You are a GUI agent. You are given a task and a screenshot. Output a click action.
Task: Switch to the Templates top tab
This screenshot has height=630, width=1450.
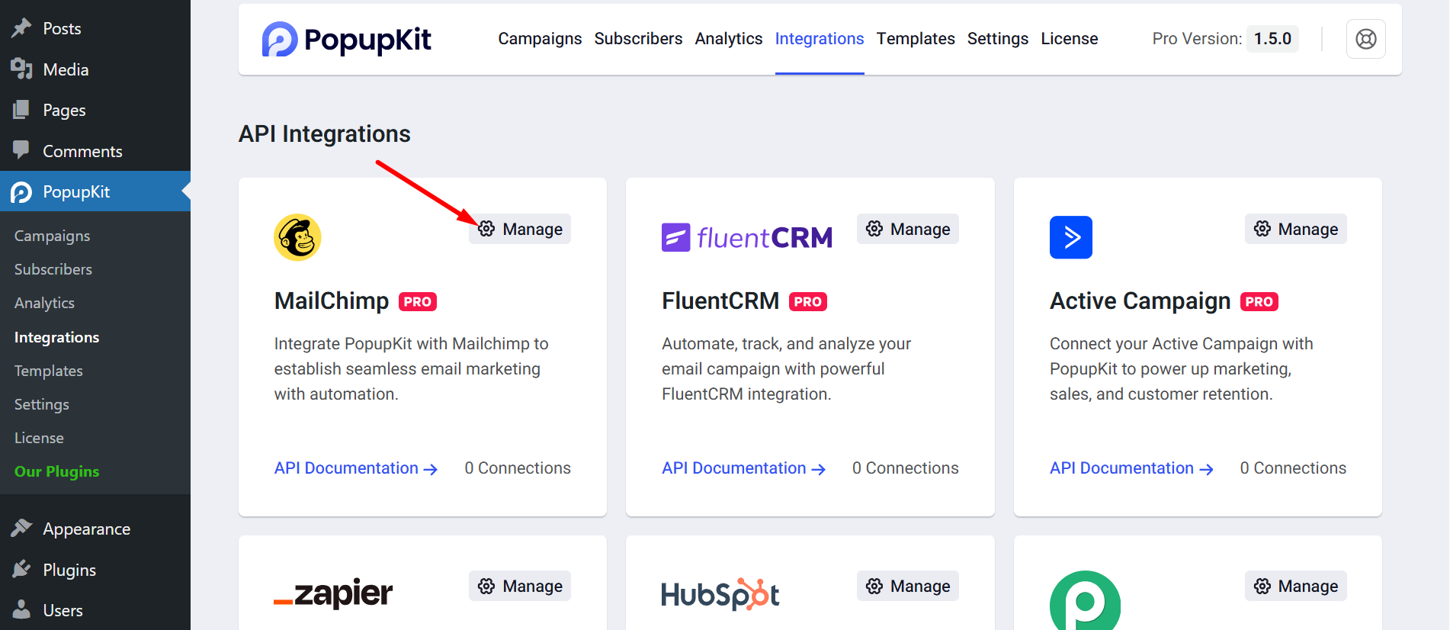point(916,39)
